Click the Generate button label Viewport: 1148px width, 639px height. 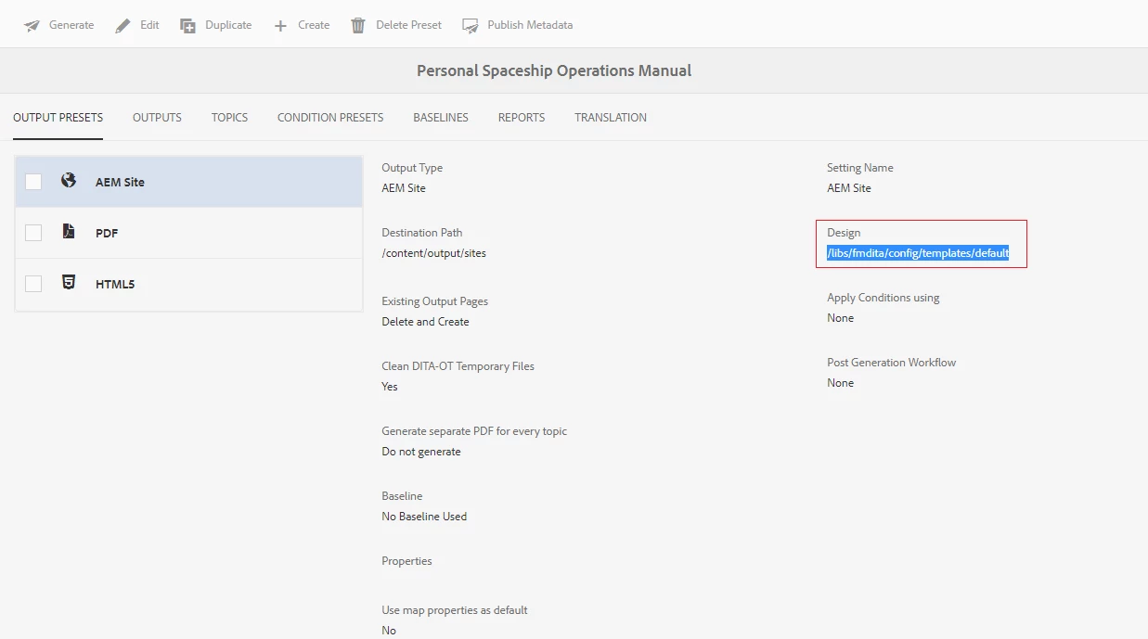click(x=71, y=25)
